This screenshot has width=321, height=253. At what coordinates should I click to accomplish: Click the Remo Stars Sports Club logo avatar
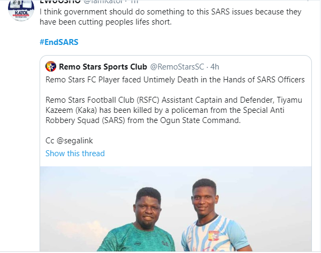pyautogui.click(x=51, y=67)
